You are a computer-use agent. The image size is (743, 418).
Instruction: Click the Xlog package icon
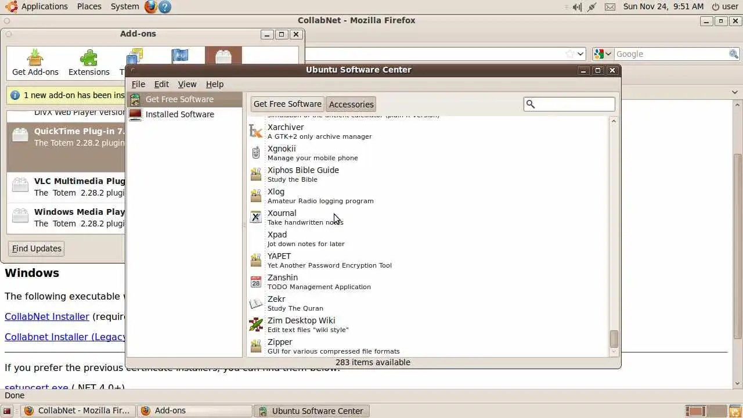255,196
